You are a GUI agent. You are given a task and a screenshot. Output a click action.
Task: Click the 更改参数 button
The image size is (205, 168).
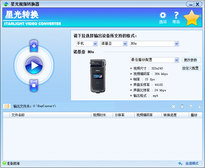pos(191,60)
